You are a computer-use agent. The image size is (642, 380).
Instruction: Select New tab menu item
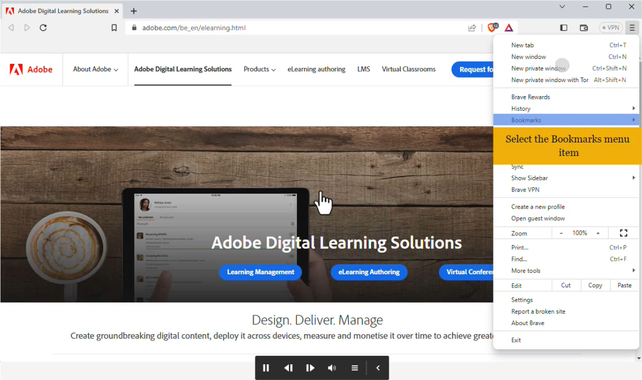pos(566,45)
